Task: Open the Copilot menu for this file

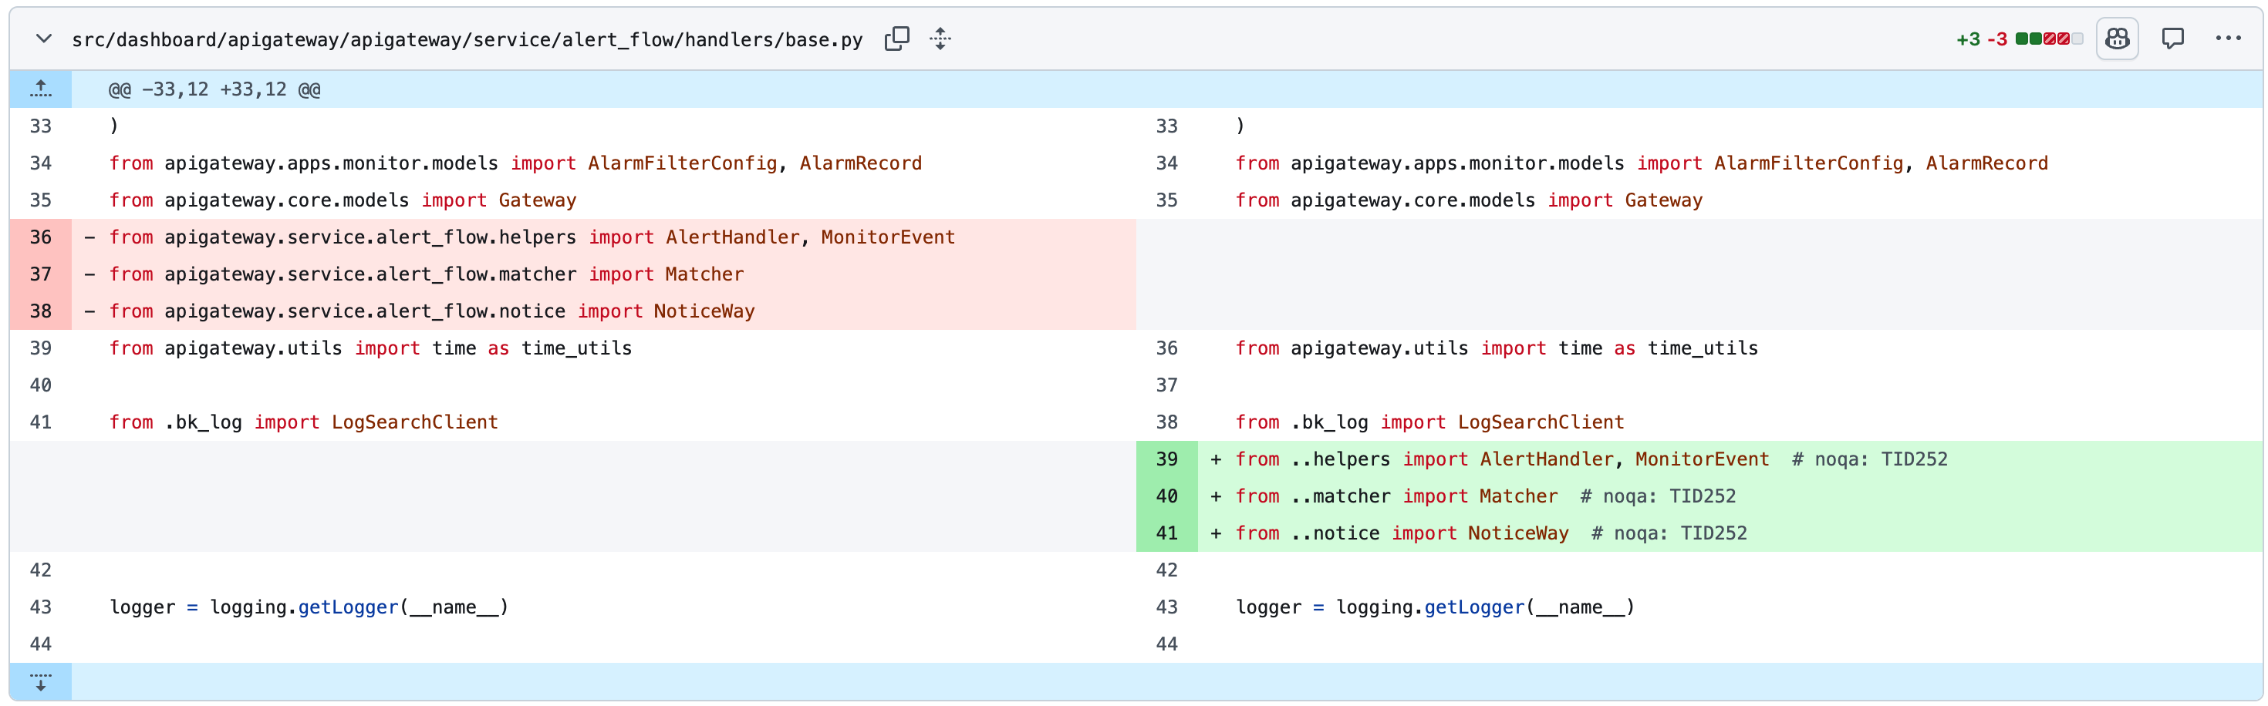Action: 2117,39
